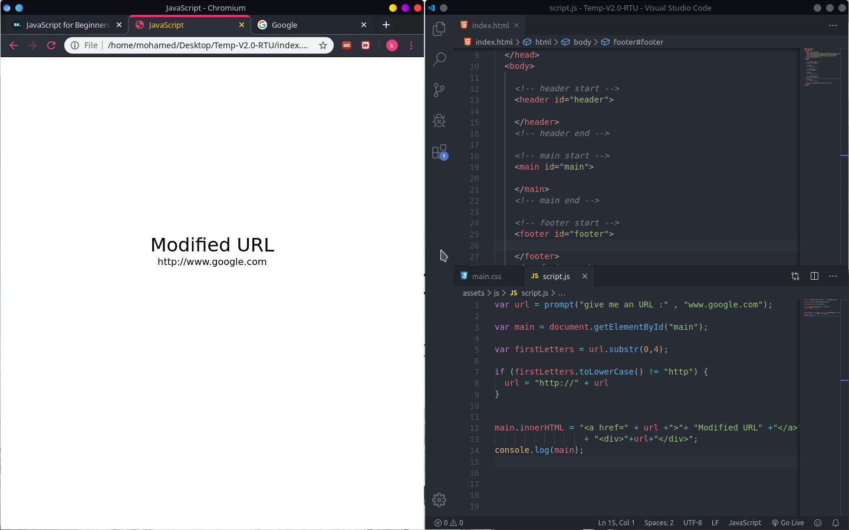Viewport: 849px width, 530px height.
Task: Open the Chromium profile avatar
Action: point(392,45)
